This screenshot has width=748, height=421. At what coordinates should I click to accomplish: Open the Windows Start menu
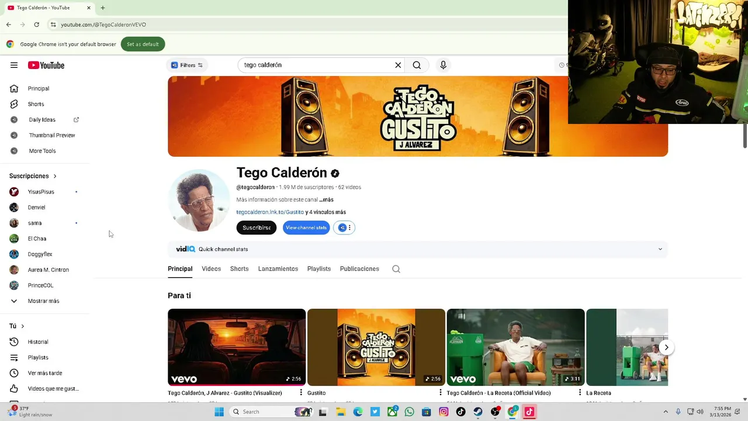219,412
